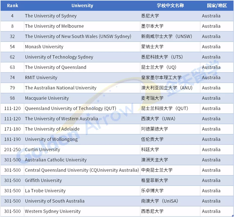
Task: Select rank 63 cell
Action: point(12,67)
